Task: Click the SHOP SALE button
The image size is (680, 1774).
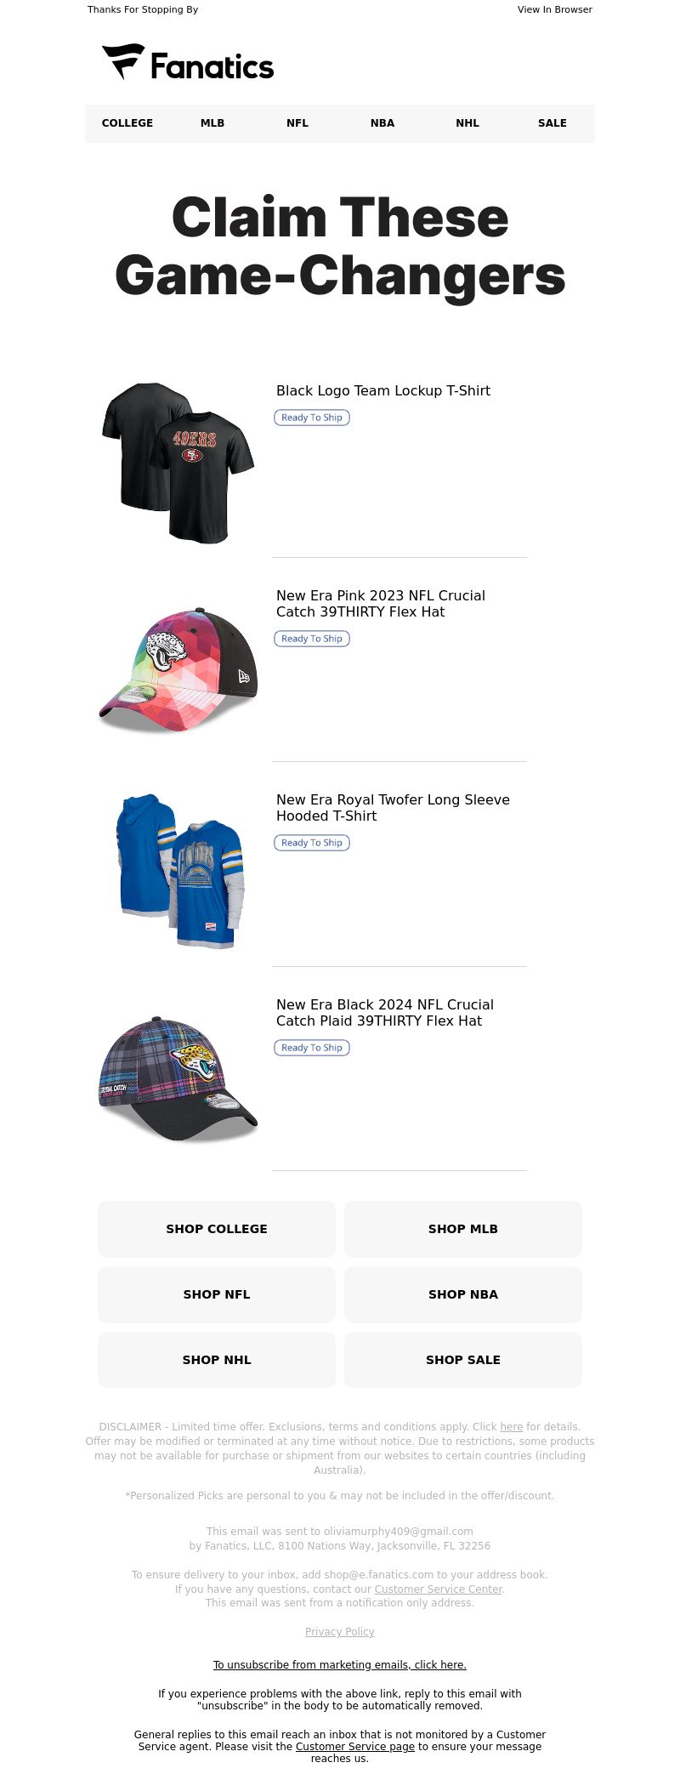Action: point(463,1360)
